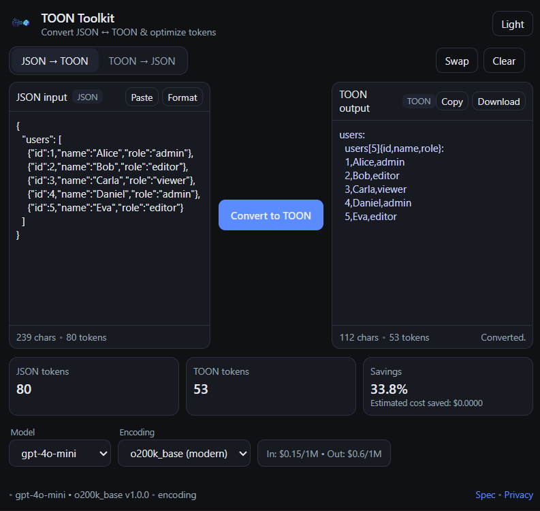Format the JSON input
This screenshot has height=511, width=540.
(x=182, y=97)
